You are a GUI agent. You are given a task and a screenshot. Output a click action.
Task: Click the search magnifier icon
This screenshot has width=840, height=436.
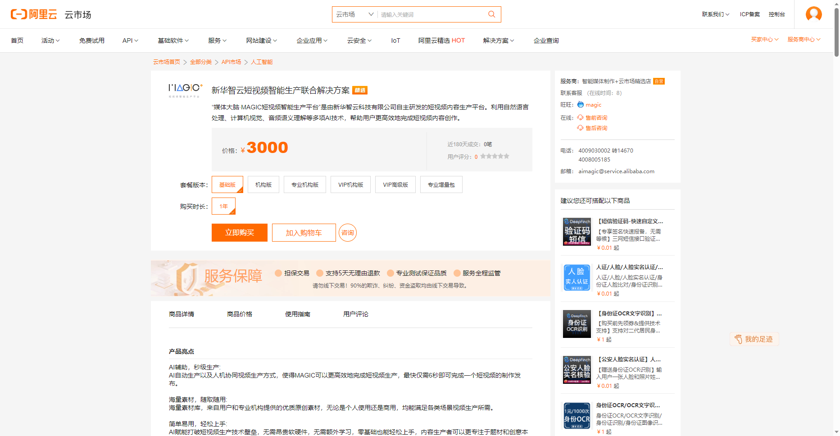[x=492, y=14]
